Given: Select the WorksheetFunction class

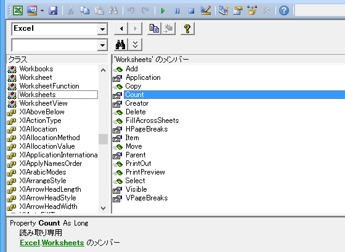Looking at the screenshot, I should pos(49,86).
